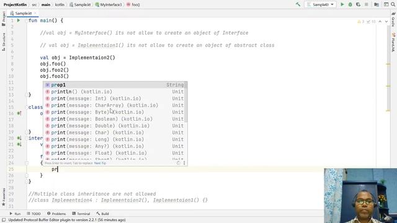The width and height of the screenshot is (397, 223).
Task: Open the Terminal tool window
Action: (81, 214)
